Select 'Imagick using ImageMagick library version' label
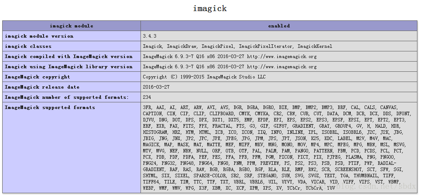 click(68, 66)
